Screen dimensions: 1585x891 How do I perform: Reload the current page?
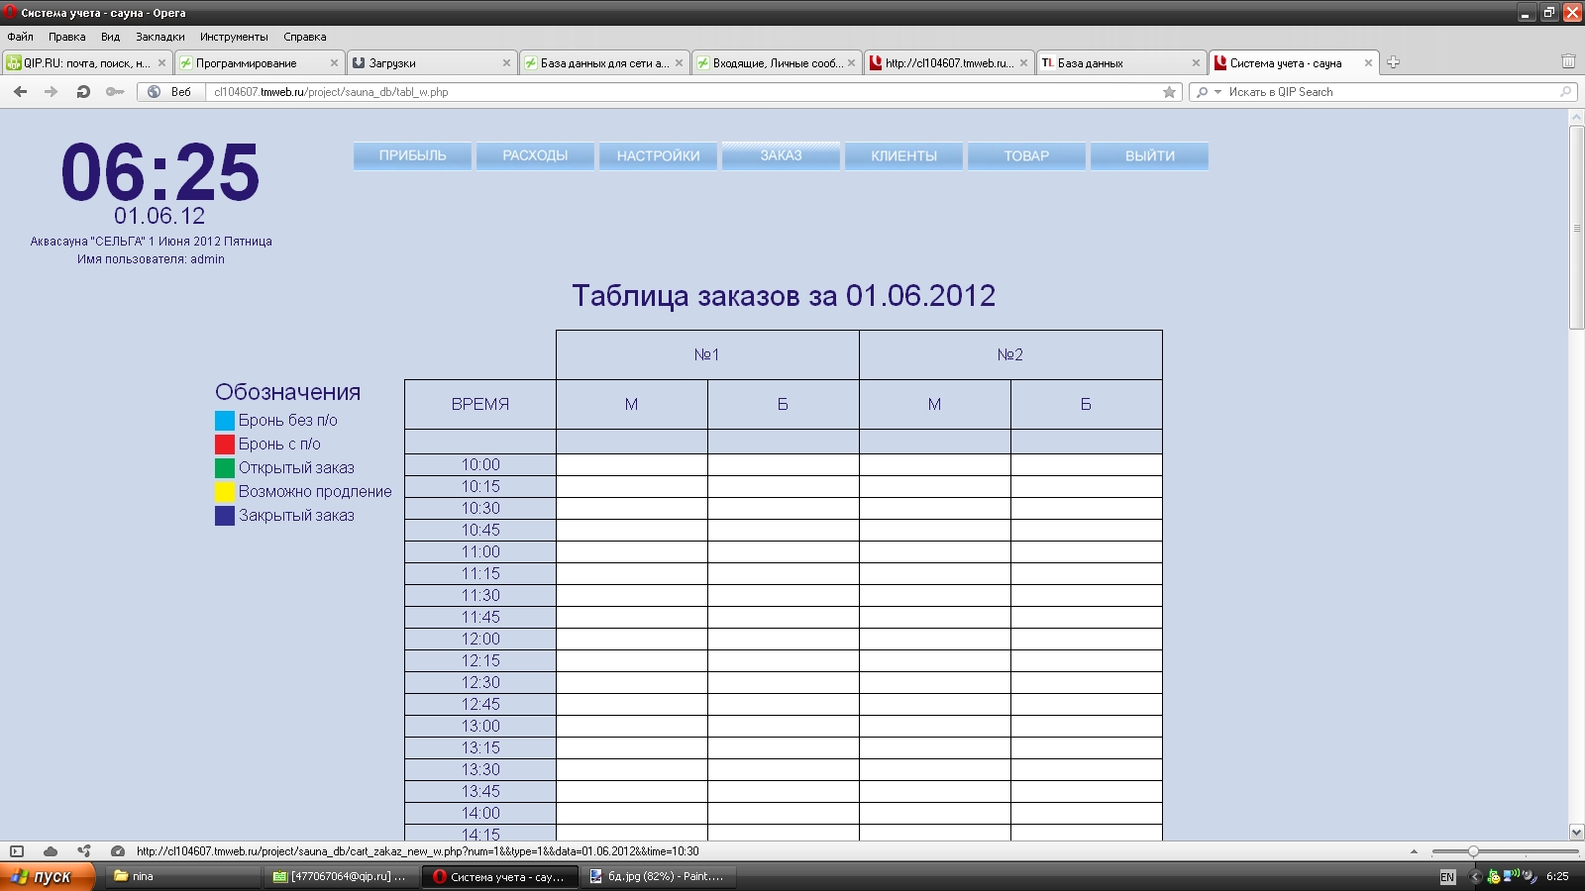tap(83, 92)
